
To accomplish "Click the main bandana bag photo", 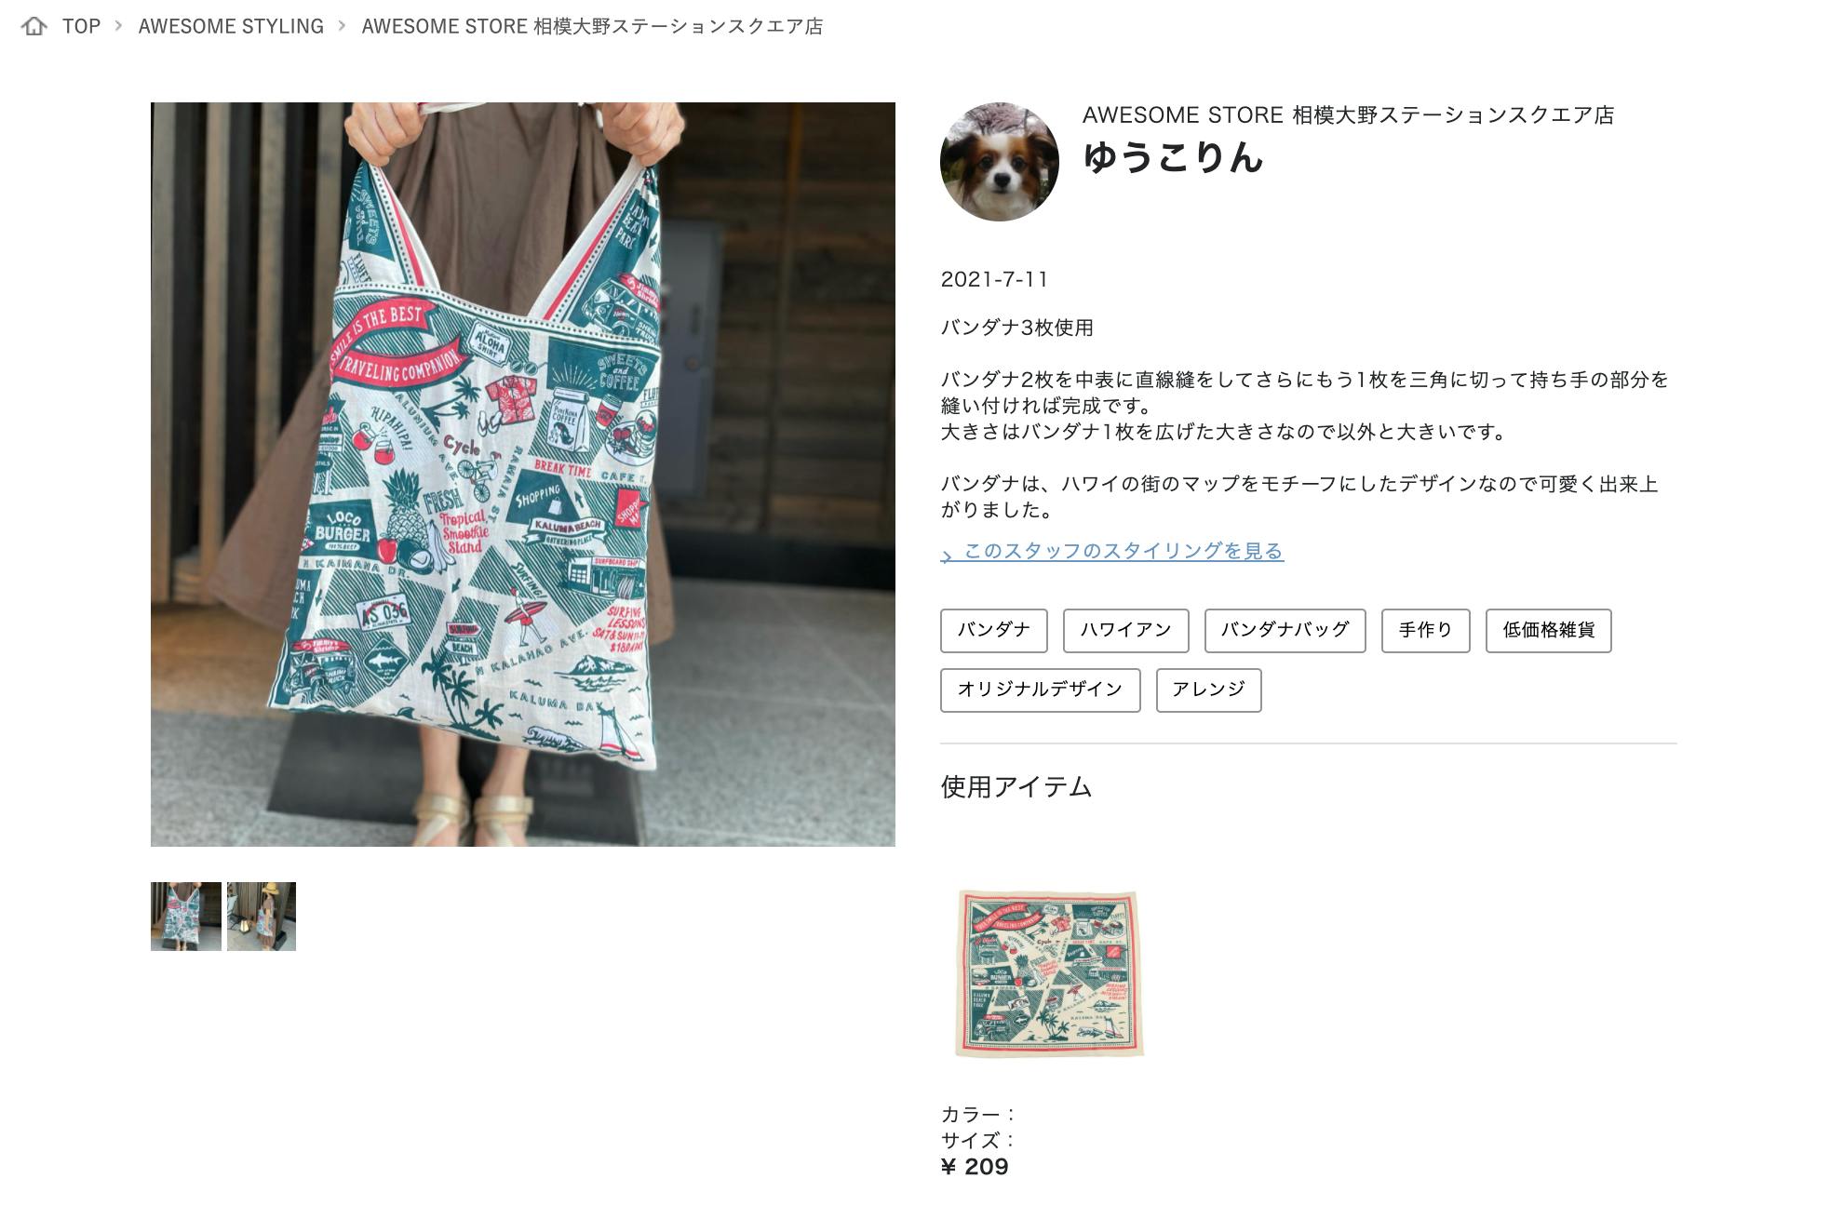I will pyautogui.click(x=523, y=475).
